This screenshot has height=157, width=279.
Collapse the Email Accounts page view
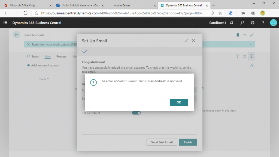pos(251,35)
